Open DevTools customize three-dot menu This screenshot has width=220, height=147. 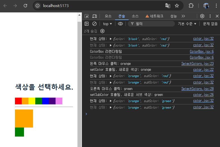(210, 16)
